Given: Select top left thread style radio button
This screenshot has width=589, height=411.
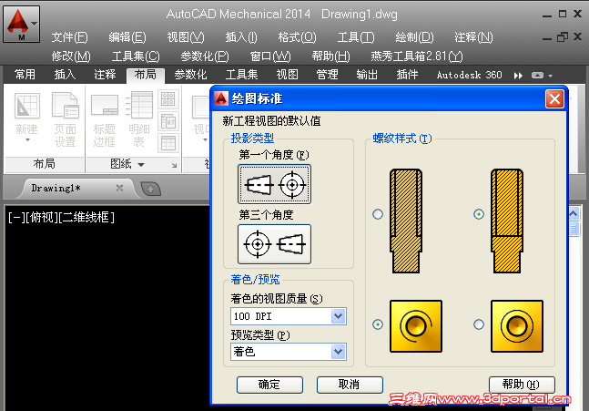Looking at the screenshot, I should tap(378, 214).
